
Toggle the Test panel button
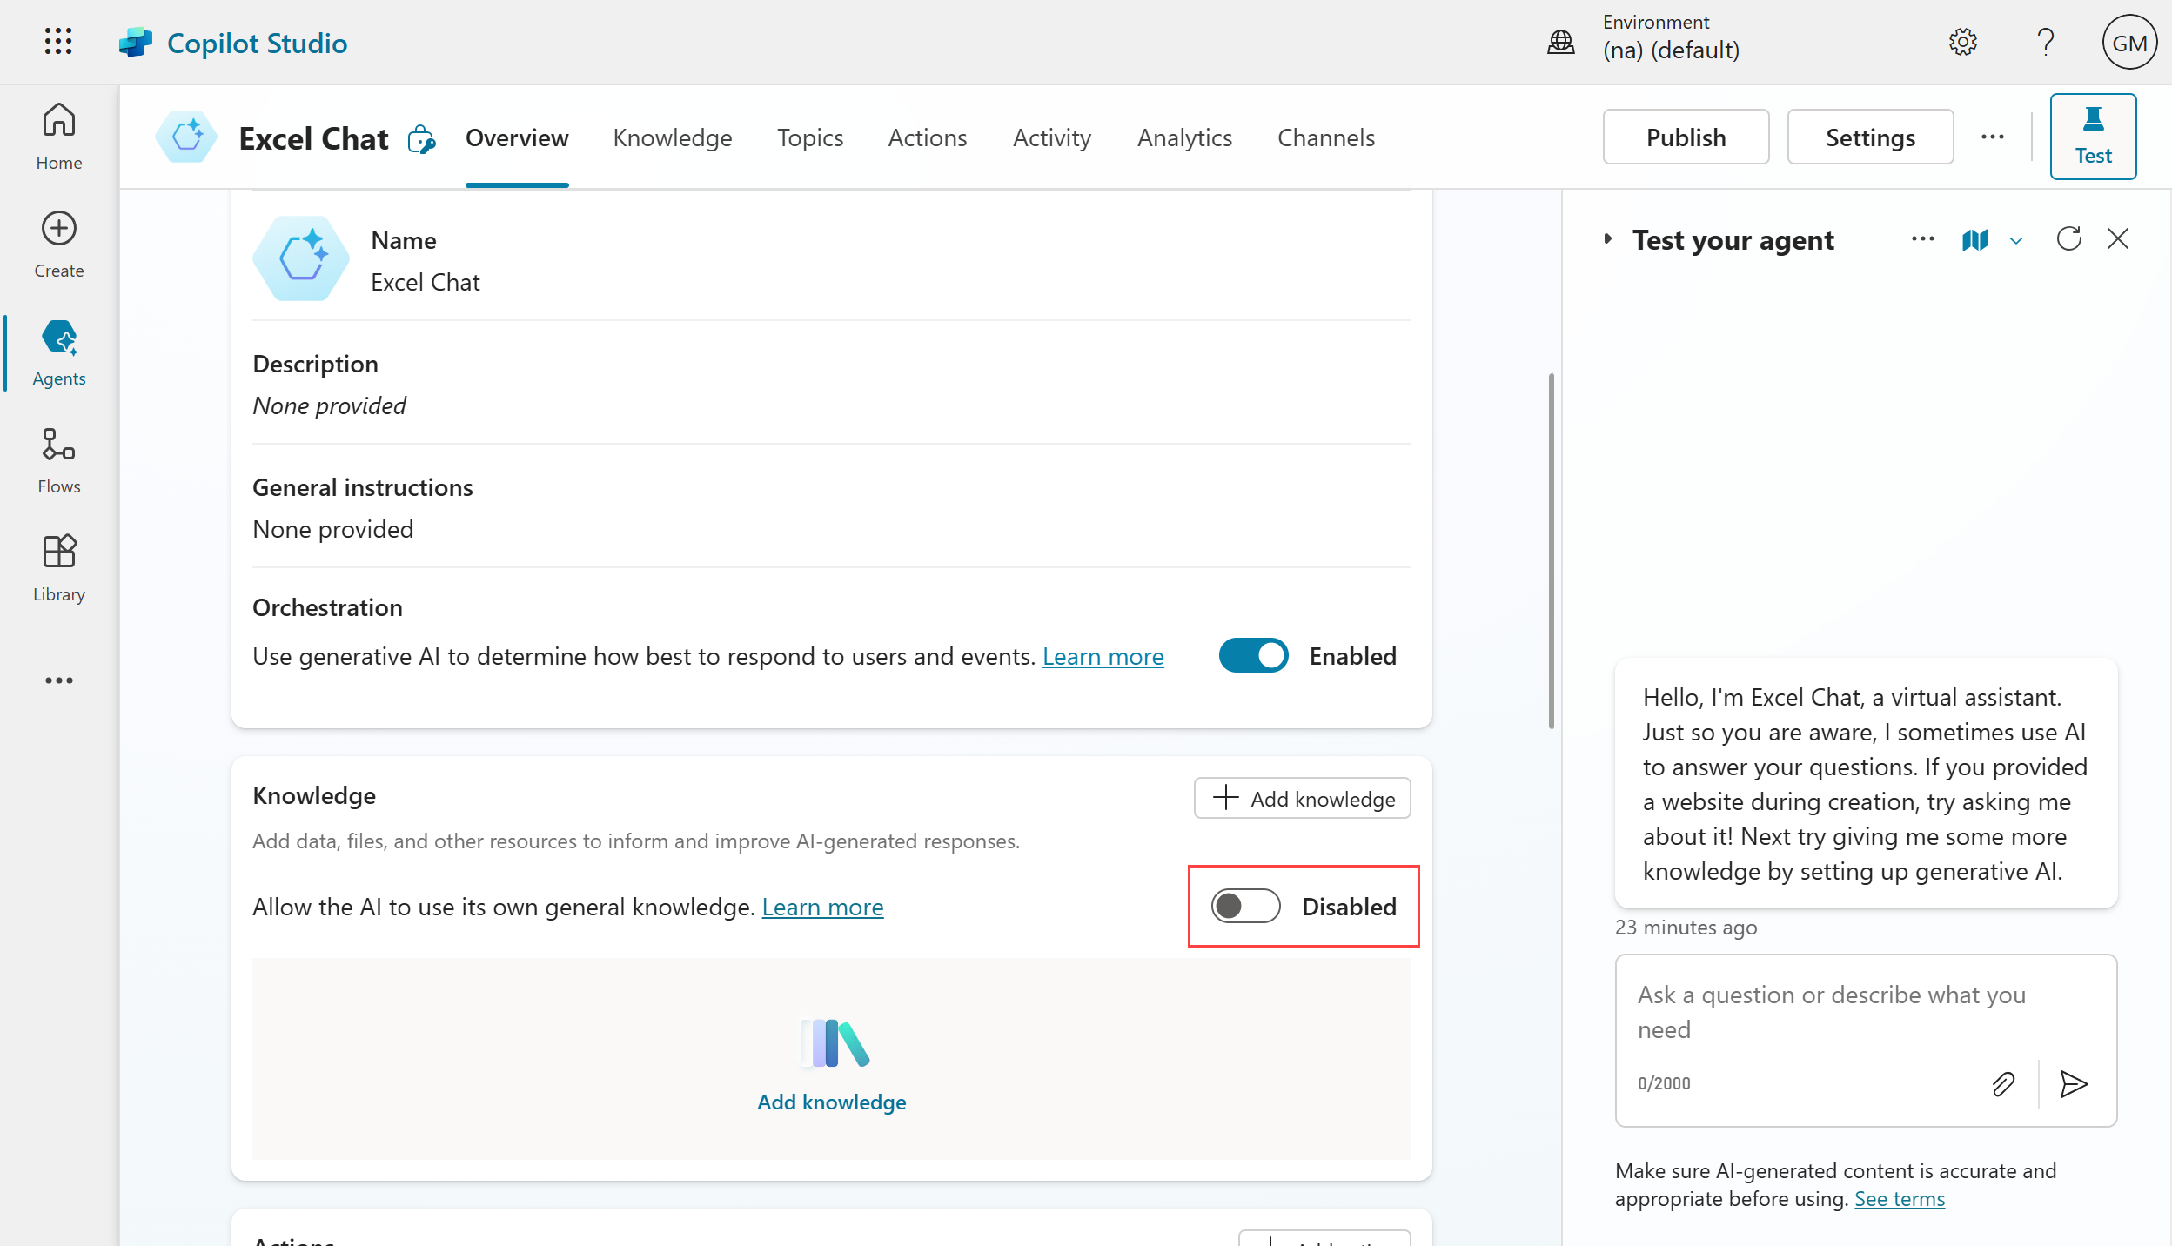[2093, 137]
